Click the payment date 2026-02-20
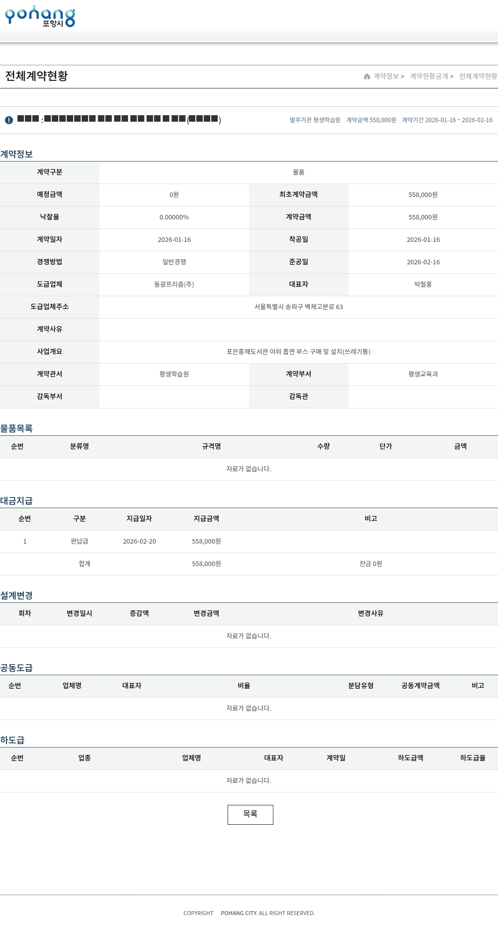The width and height of the screenshot is (498, 945). [139, 541]
